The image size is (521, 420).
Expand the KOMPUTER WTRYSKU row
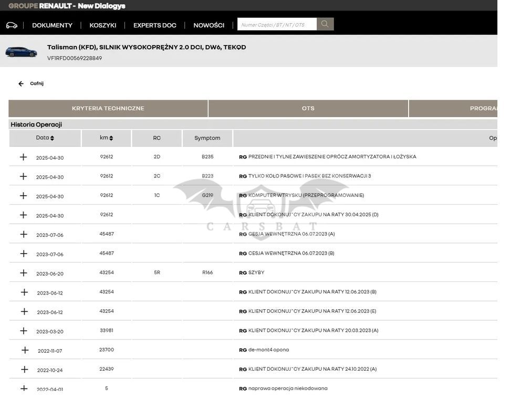pos(23,195)
